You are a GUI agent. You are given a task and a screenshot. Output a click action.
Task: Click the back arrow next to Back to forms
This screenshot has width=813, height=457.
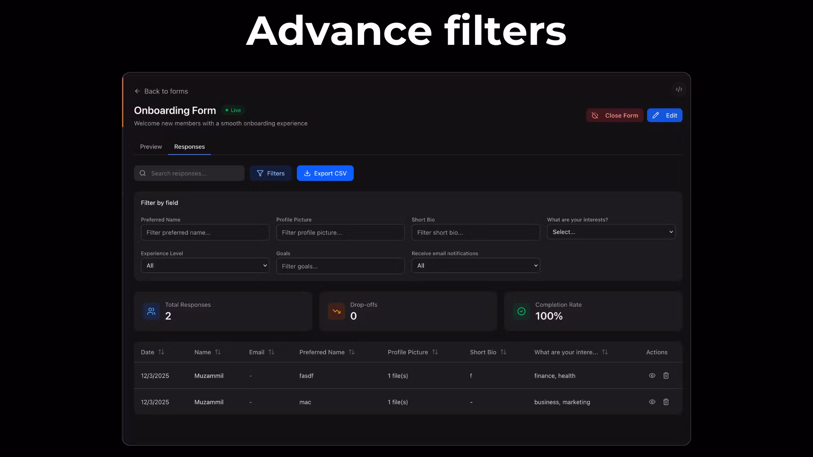pyautogui.click(x=137, y=91)
